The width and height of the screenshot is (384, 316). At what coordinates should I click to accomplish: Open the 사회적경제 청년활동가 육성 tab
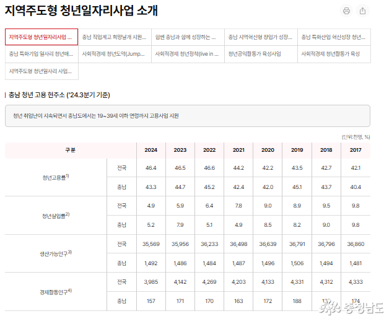pyautogui.click(x=334, y=54)
